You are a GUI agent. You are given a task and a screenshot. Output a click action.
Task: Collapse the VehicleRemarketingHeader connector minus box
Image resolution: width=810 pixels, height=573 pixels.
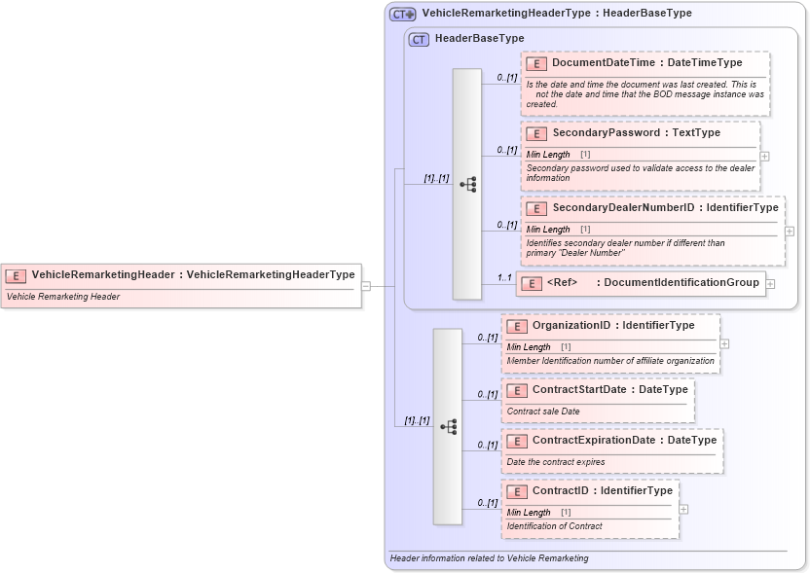[367, 285]
